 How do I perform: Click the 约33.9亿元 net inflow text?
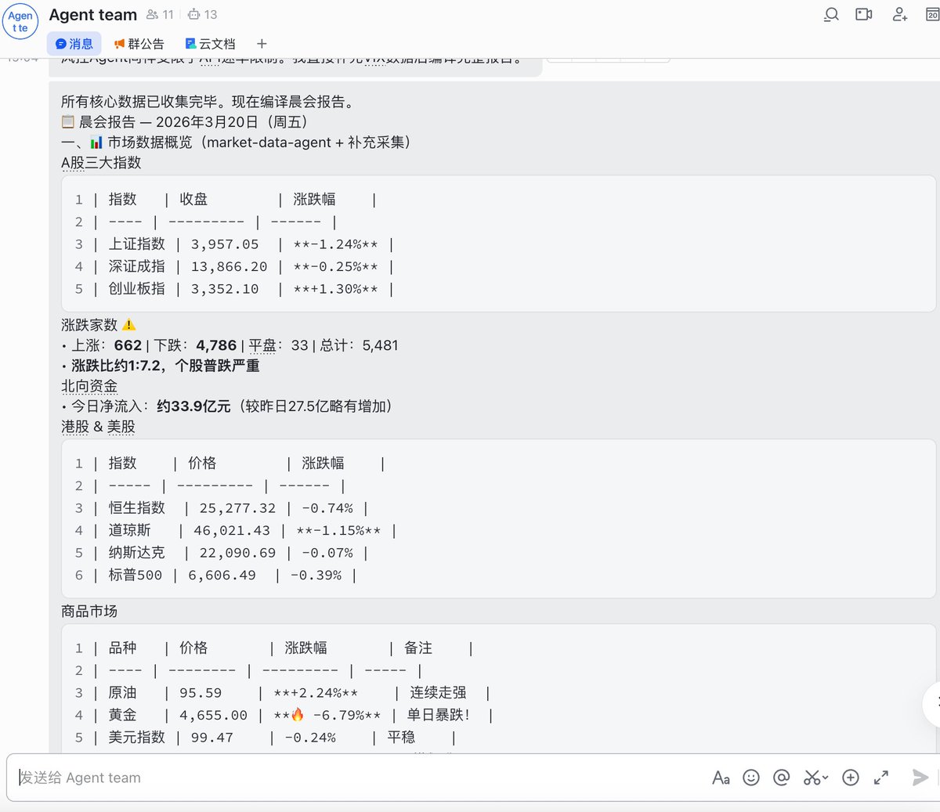(x=193, y=406)
